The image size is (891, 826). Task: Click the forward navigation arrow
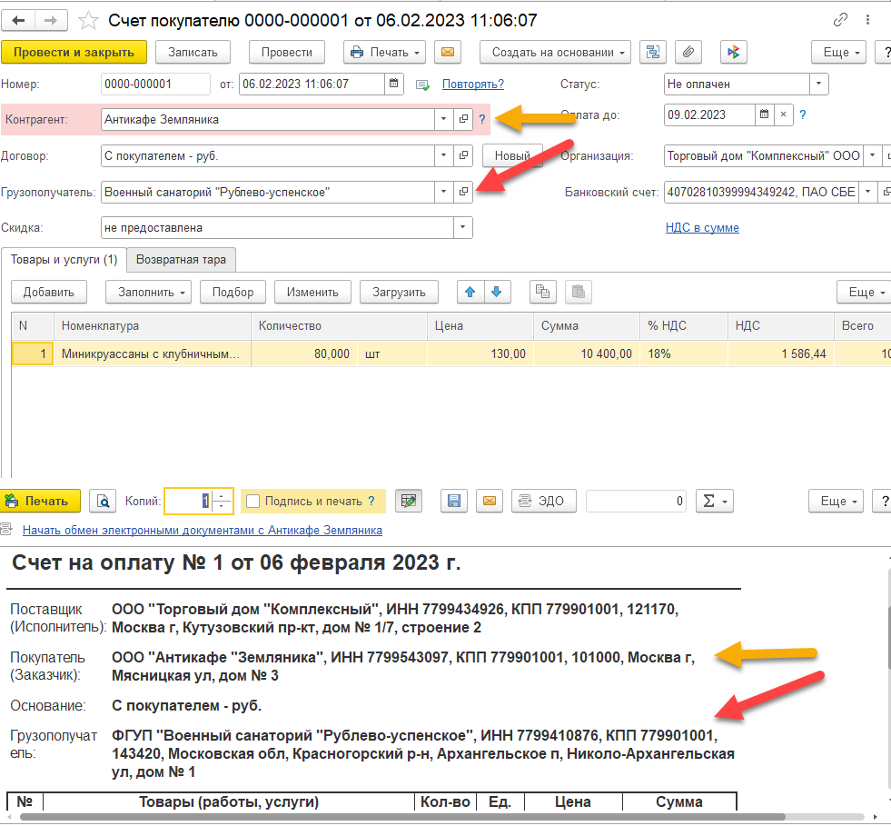(x=51, y=21)
